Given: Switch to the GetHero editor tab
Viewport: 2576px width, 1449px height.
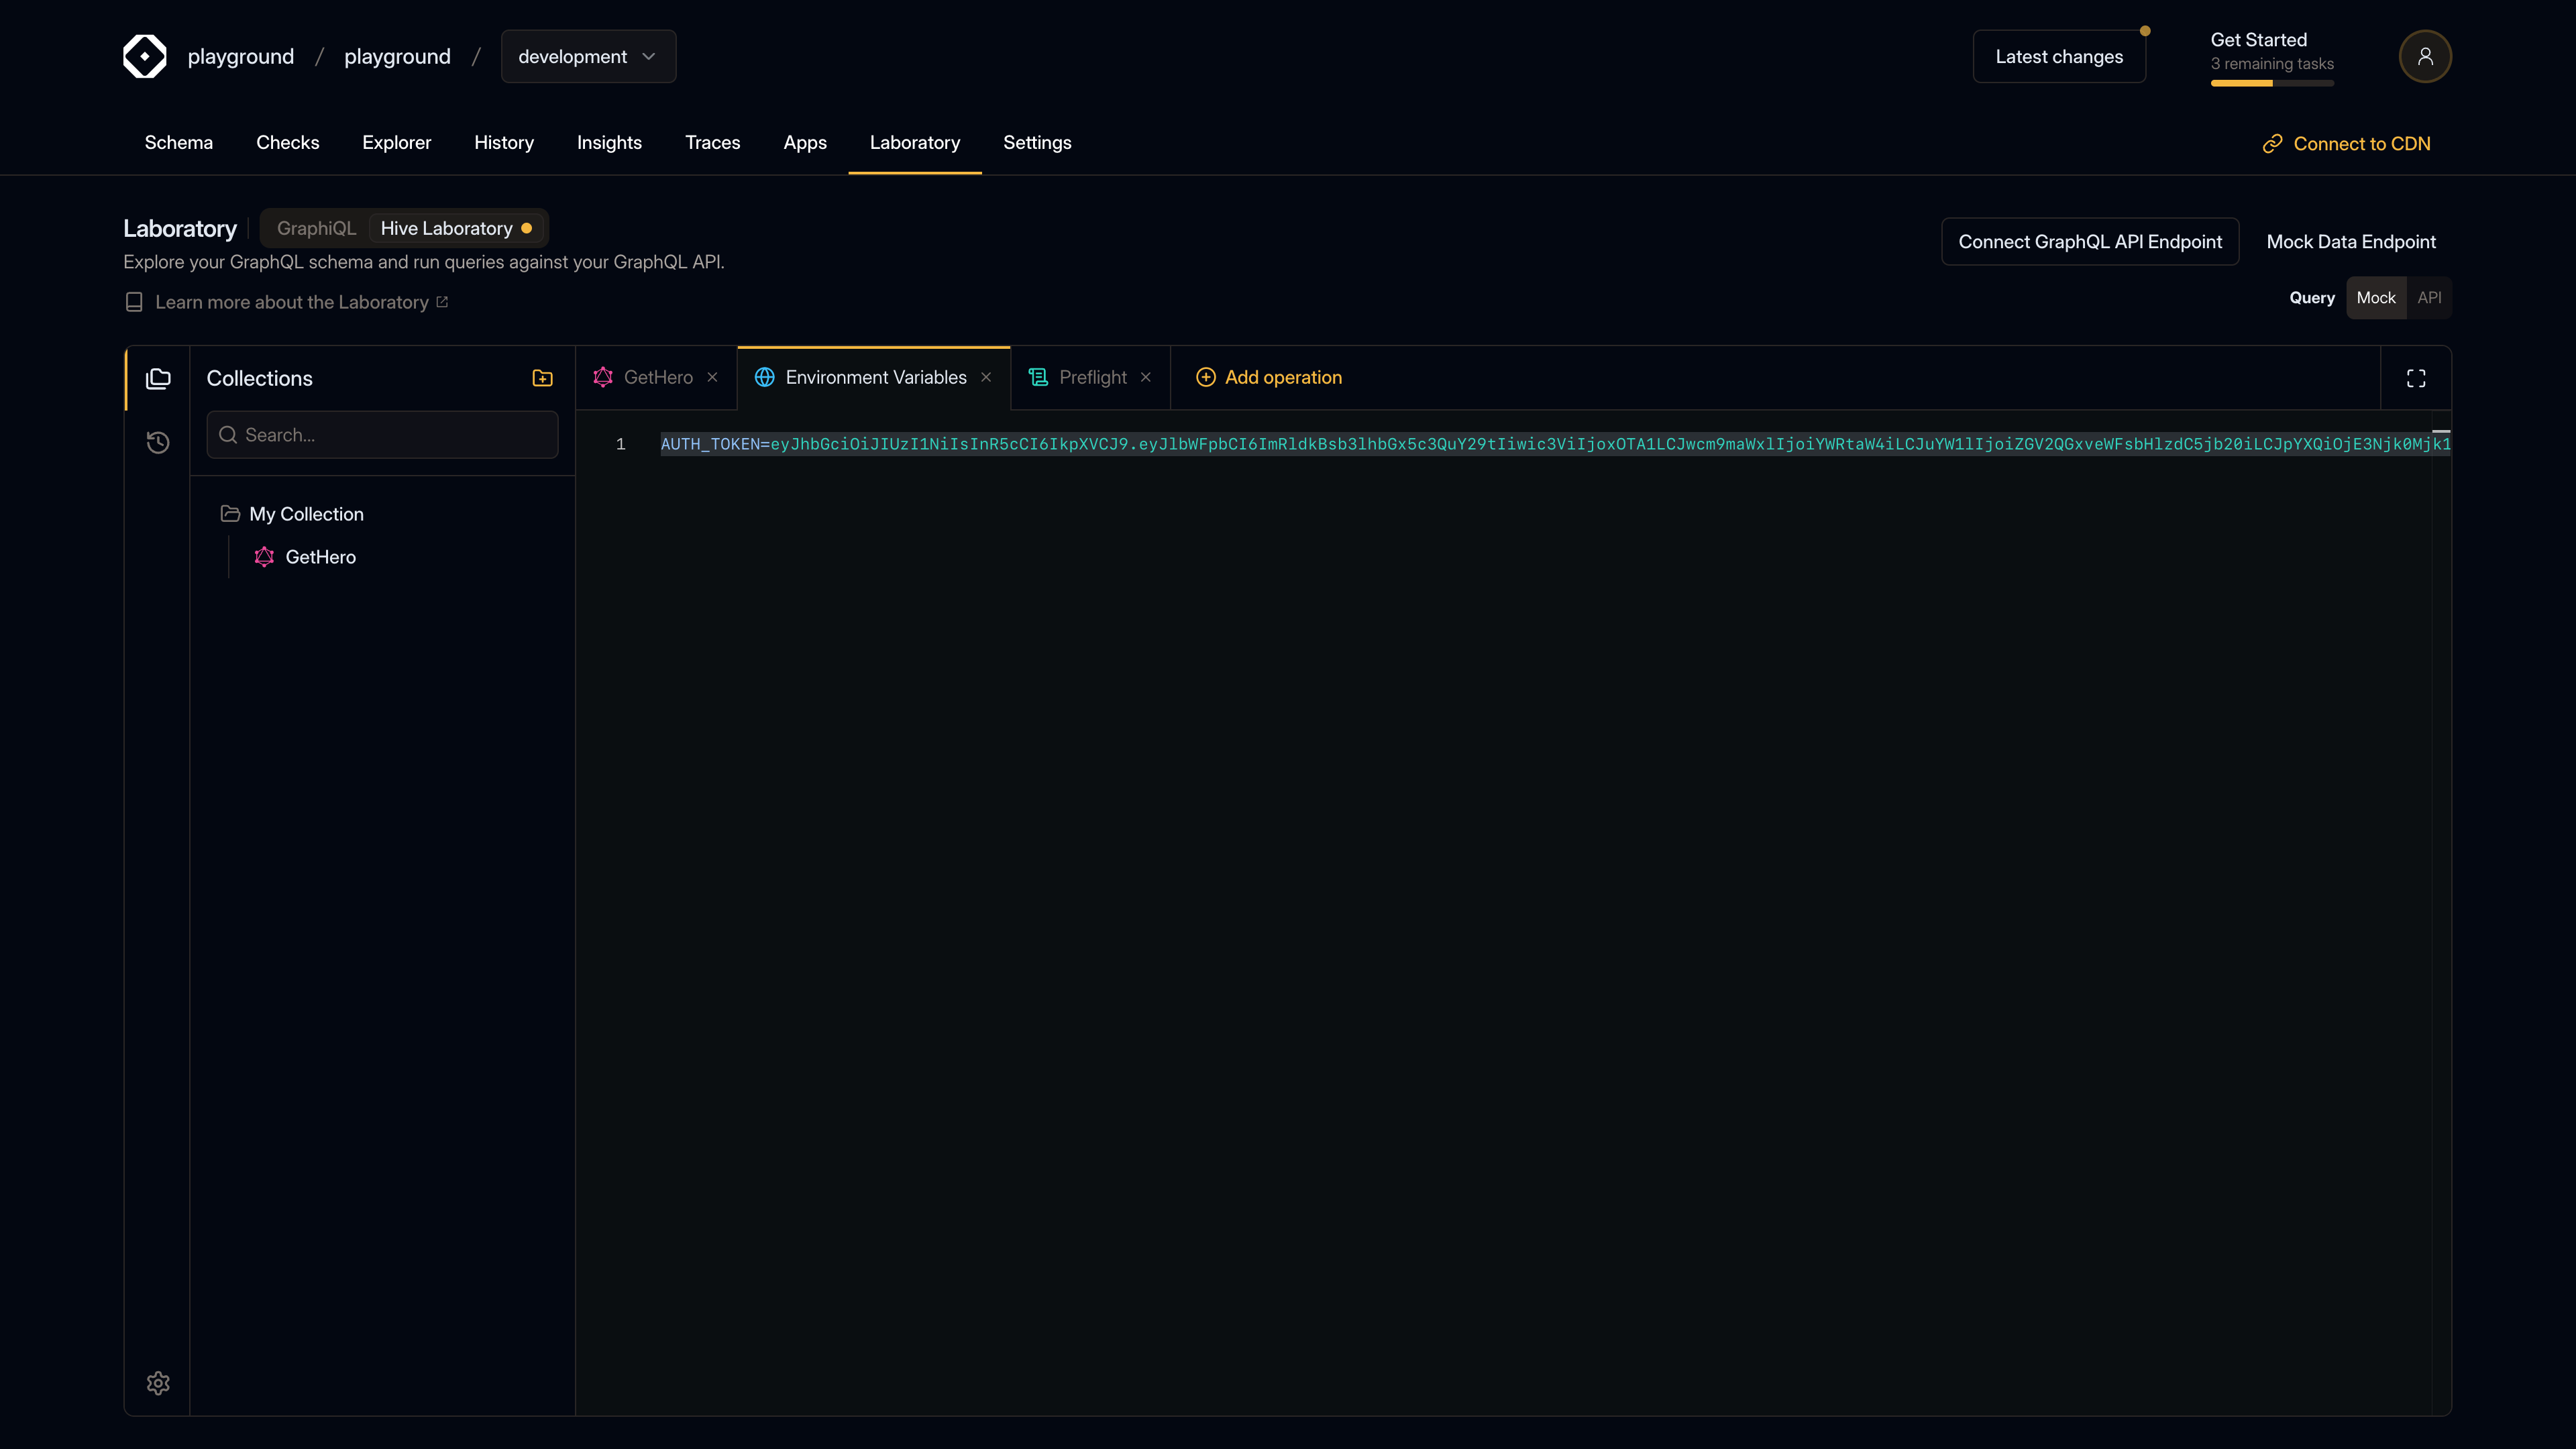Looking at the screenshot, I should click(x=657, y=377).
